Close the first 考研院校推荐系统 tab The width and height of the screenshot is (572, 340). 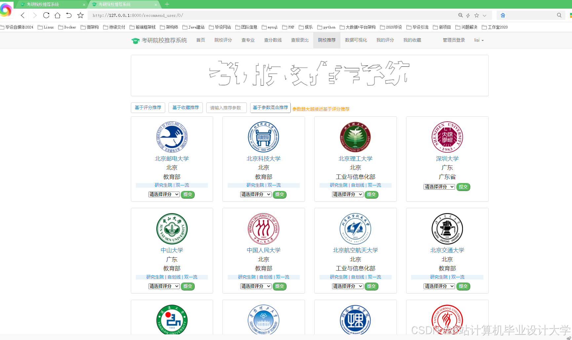[x=84, y=5]
